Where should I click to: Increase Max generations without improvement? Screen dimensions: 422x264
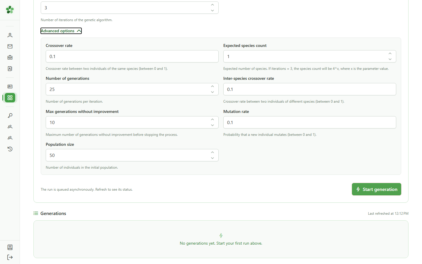[x=212, y=120]
